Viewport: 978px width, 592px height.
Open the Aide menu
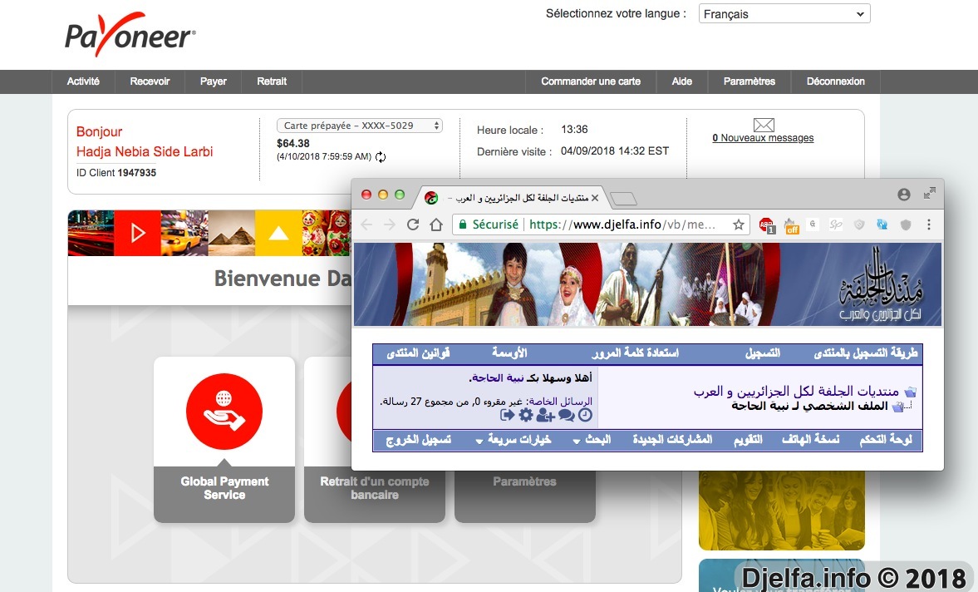[681, 81]
